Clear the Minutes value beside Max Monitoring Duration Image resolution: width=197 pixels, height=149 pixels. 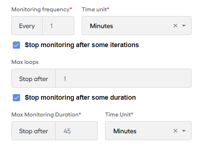coord(175,131)
